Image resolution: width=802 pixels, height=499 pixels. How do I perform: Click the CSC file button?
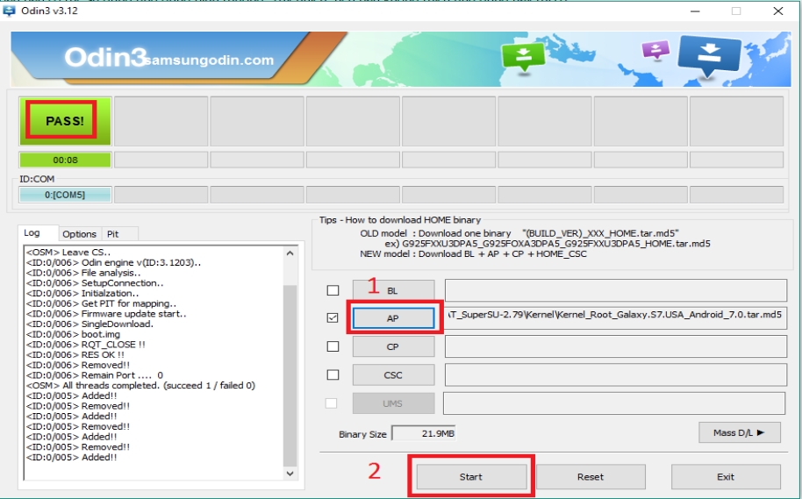[x=393, y=374]
